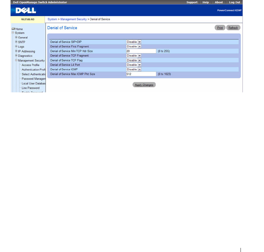The image size is (264, 252).
Task: Click the Denial of Service L4 Port label
Action: (65, 65)
